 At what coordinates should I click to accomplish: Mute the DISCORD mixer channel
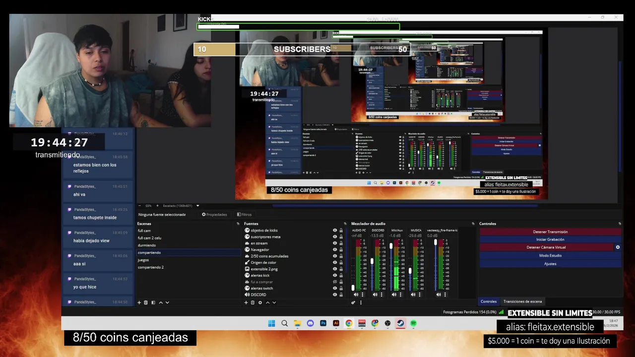[375, 295]
